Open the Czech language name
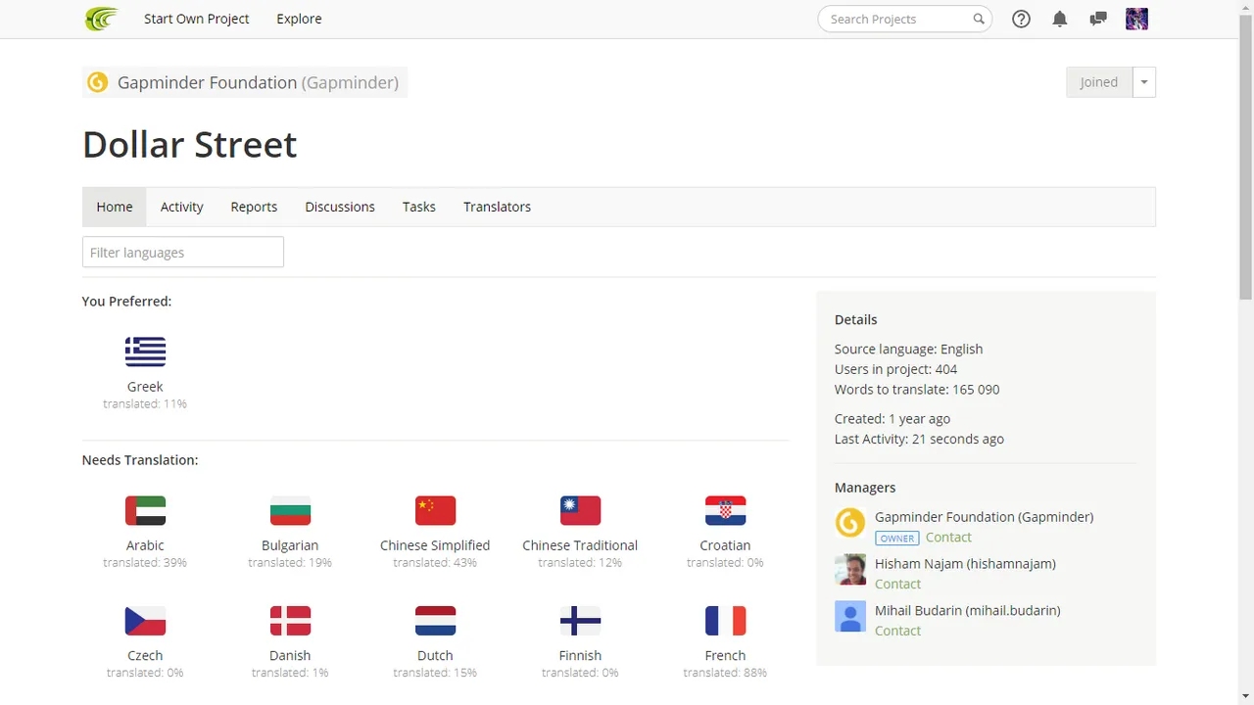1254x705 pixels. click(x=145, y=656)
